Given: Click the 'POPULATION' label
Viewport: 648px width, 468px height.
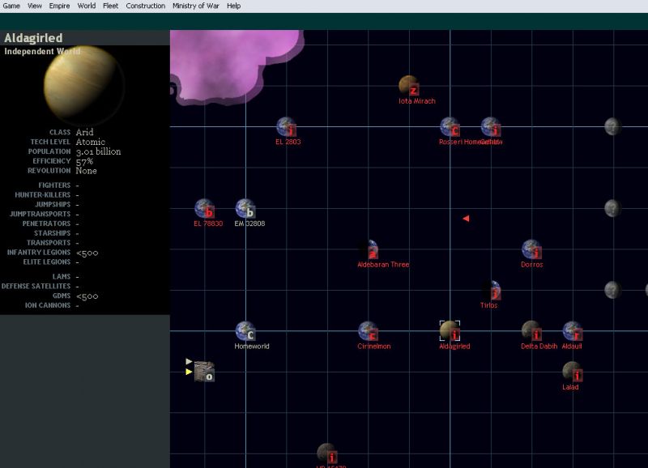Looking at the screenshot, I should (49, 151).
